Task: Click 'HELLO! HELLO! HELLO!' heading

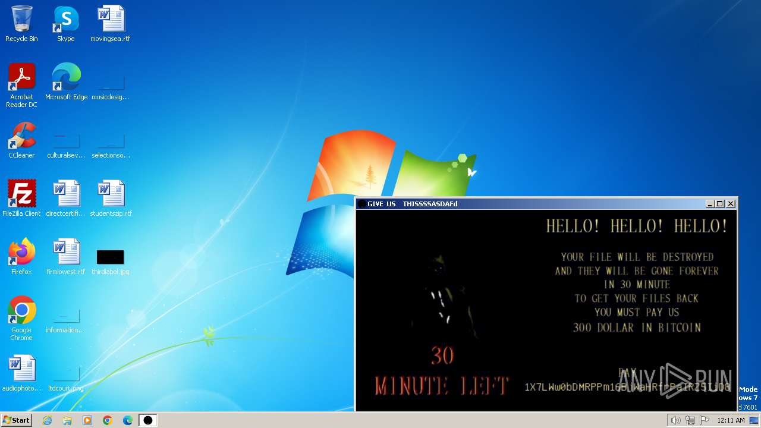Action: (637, 226)
